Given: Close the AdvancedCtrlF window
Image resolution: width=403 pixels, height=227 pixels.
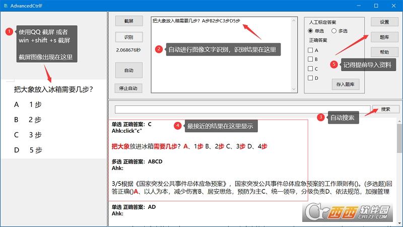Looking at the screenshot, I should pyautogui.click(x=393, y=6).
